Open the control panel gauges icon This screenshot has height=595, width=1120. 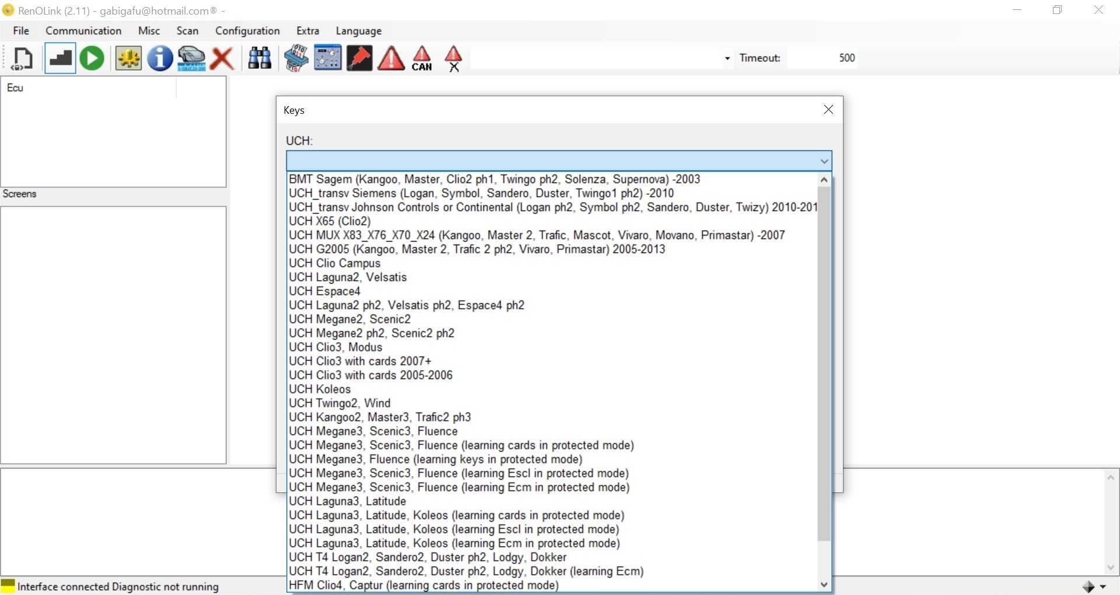(328, 58)
